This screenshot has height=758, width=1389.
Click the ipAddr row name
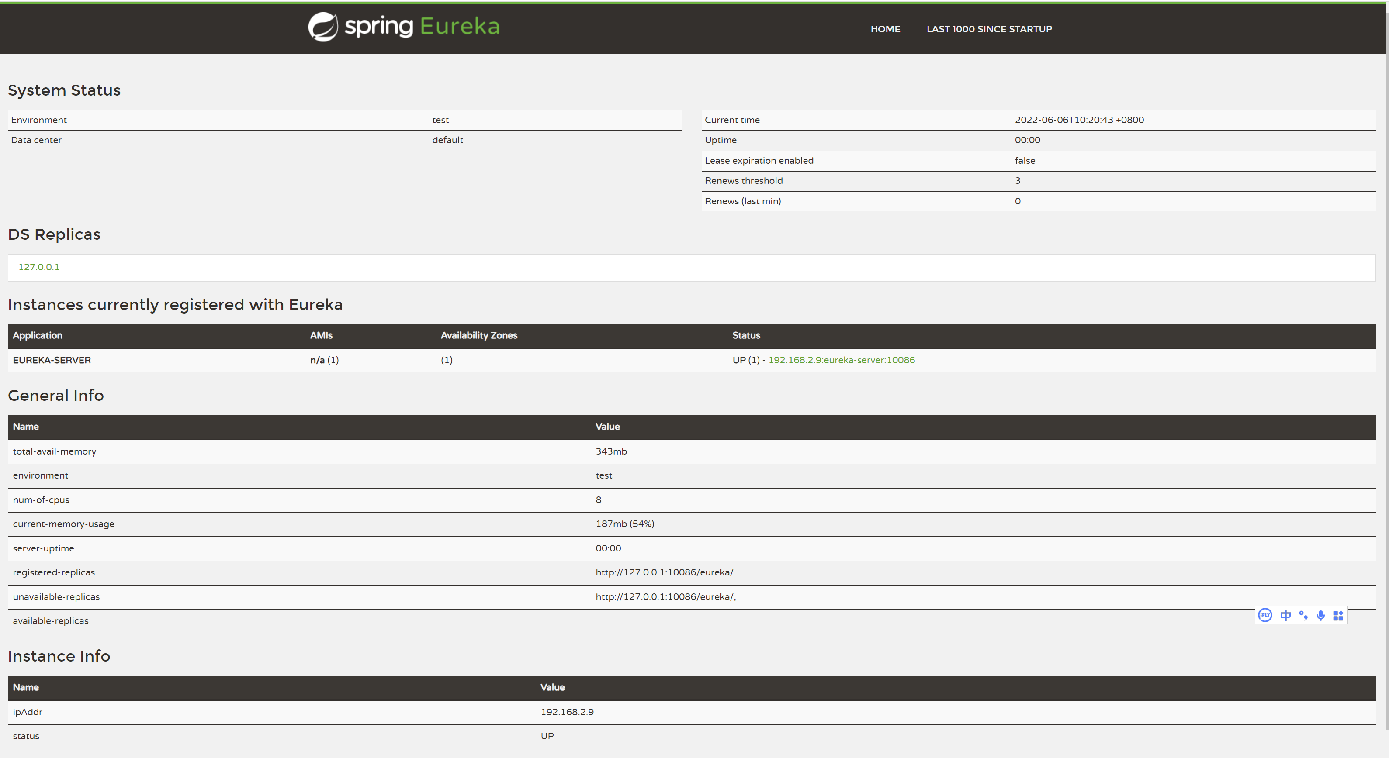point(28,712)
